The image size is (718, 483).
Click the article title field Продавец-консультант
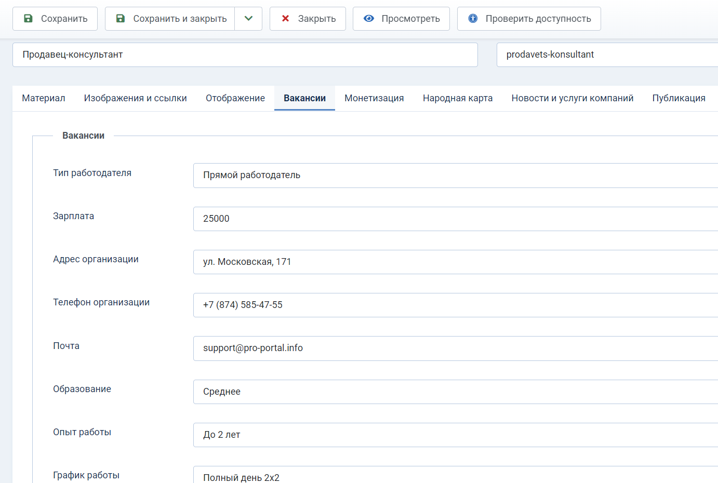[x=245, y=55]
